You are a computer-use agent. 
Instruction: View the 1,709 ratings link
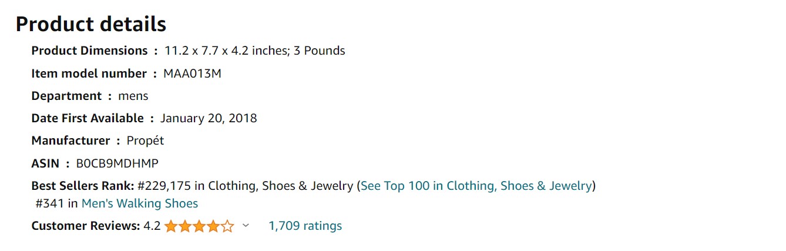(305, 226)
